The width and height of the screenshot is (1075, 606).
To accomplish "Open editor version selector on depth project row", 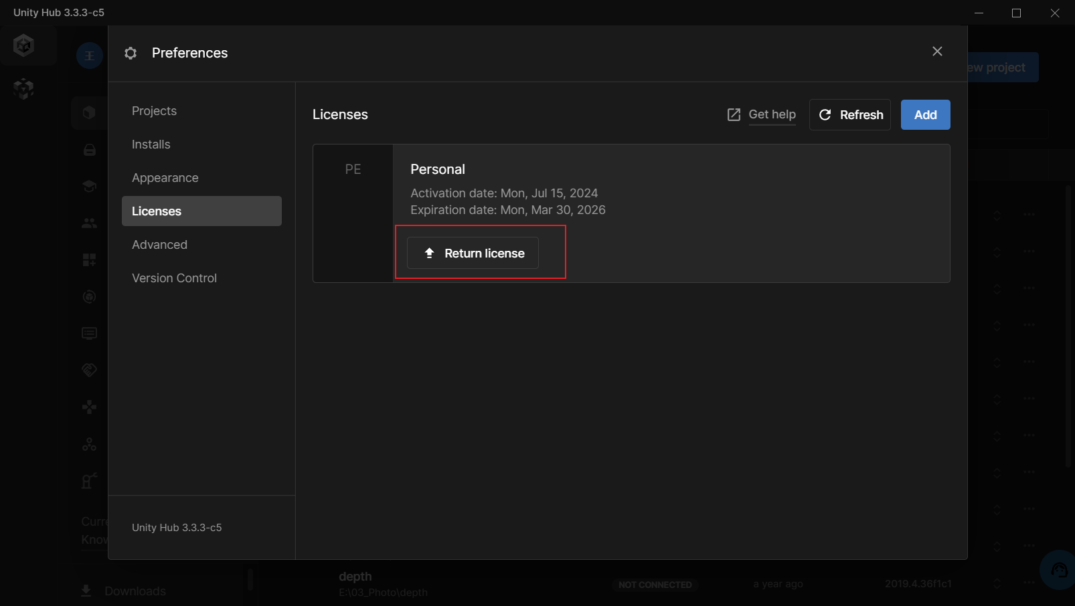I will 997,583.
